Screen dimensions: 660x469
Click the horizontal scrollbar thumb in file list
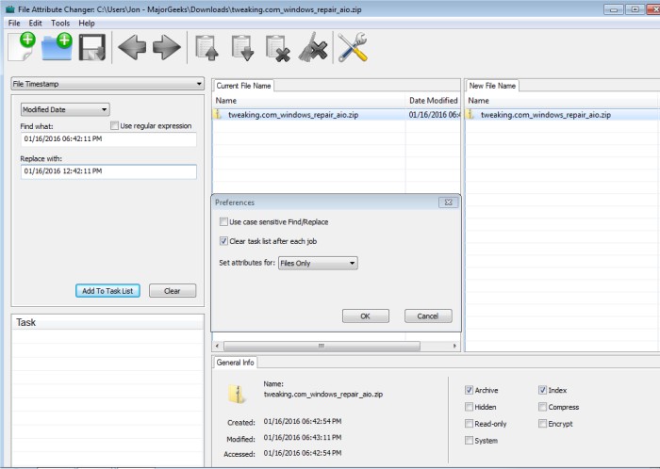(322, 346)
